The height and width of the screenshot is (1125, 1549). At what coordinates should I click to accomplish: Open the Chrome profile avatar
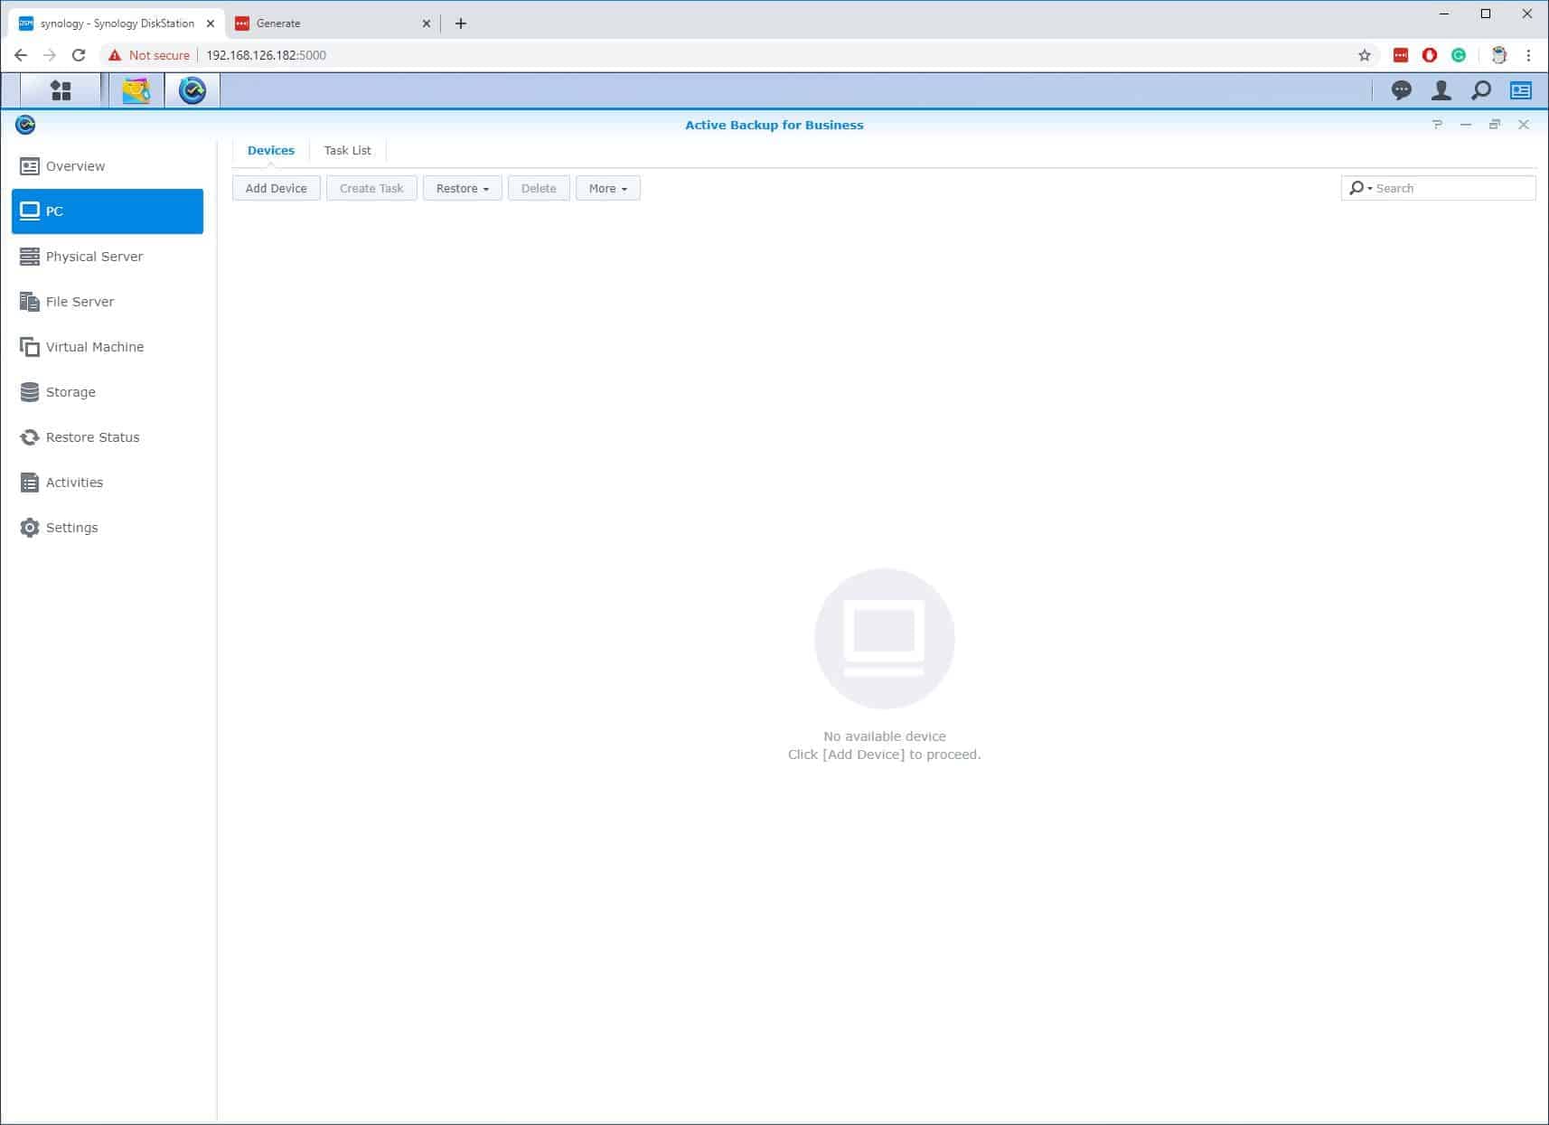1499,55
